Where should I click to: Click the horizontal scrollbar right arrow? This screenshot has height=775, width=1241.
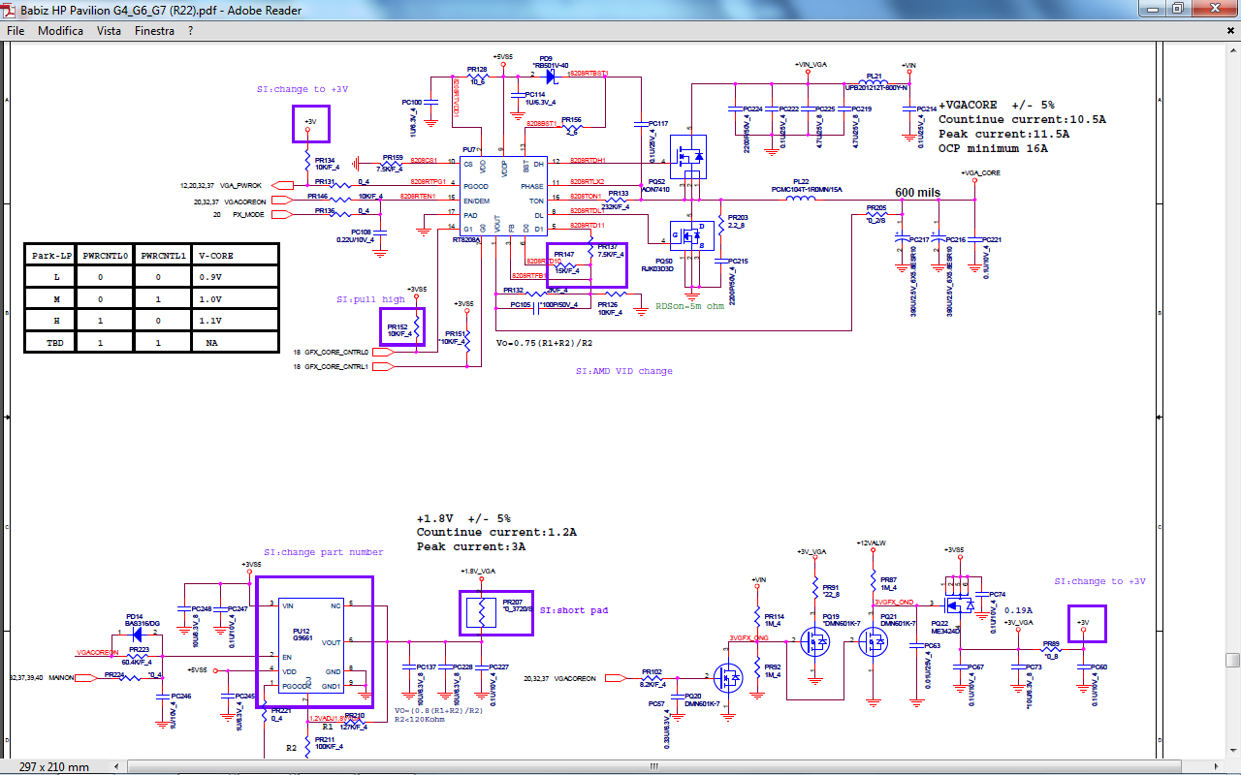[1218, 766]
